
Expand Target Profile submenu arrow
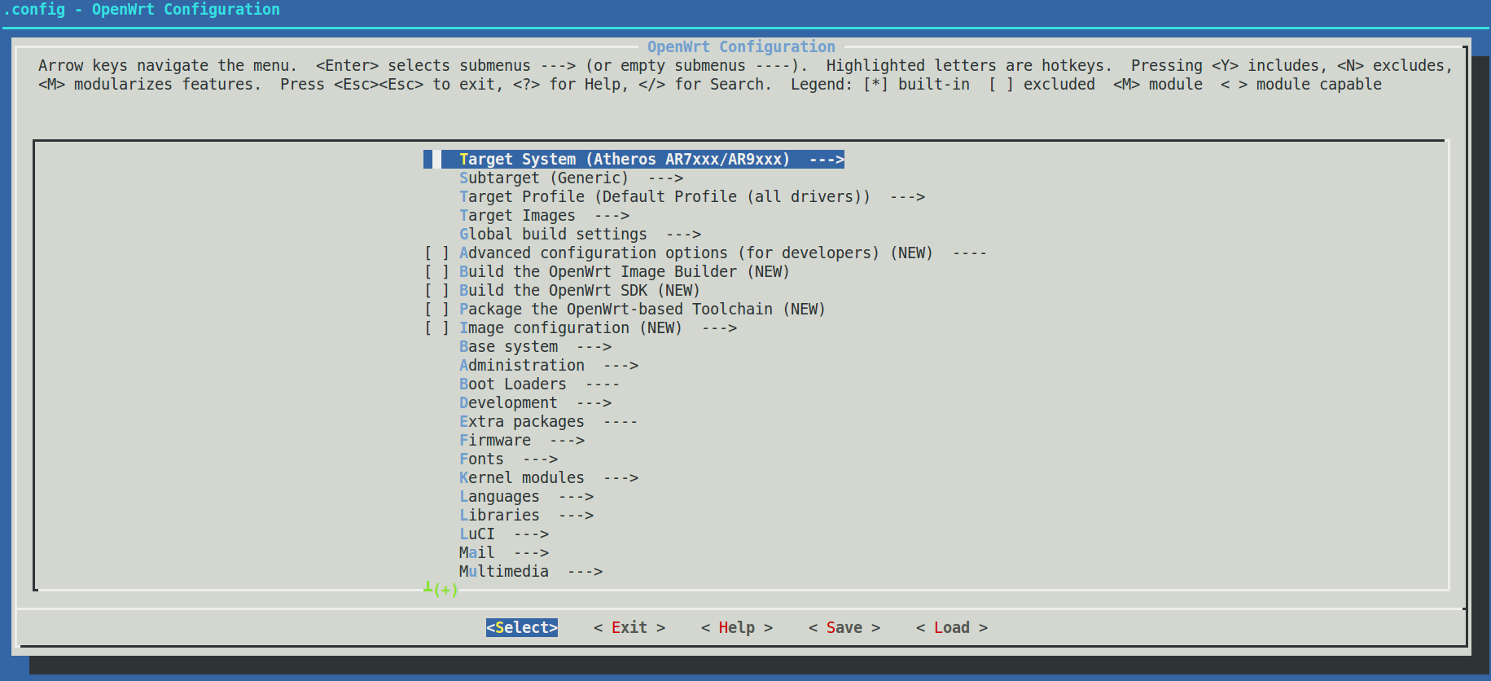point(907,197)
